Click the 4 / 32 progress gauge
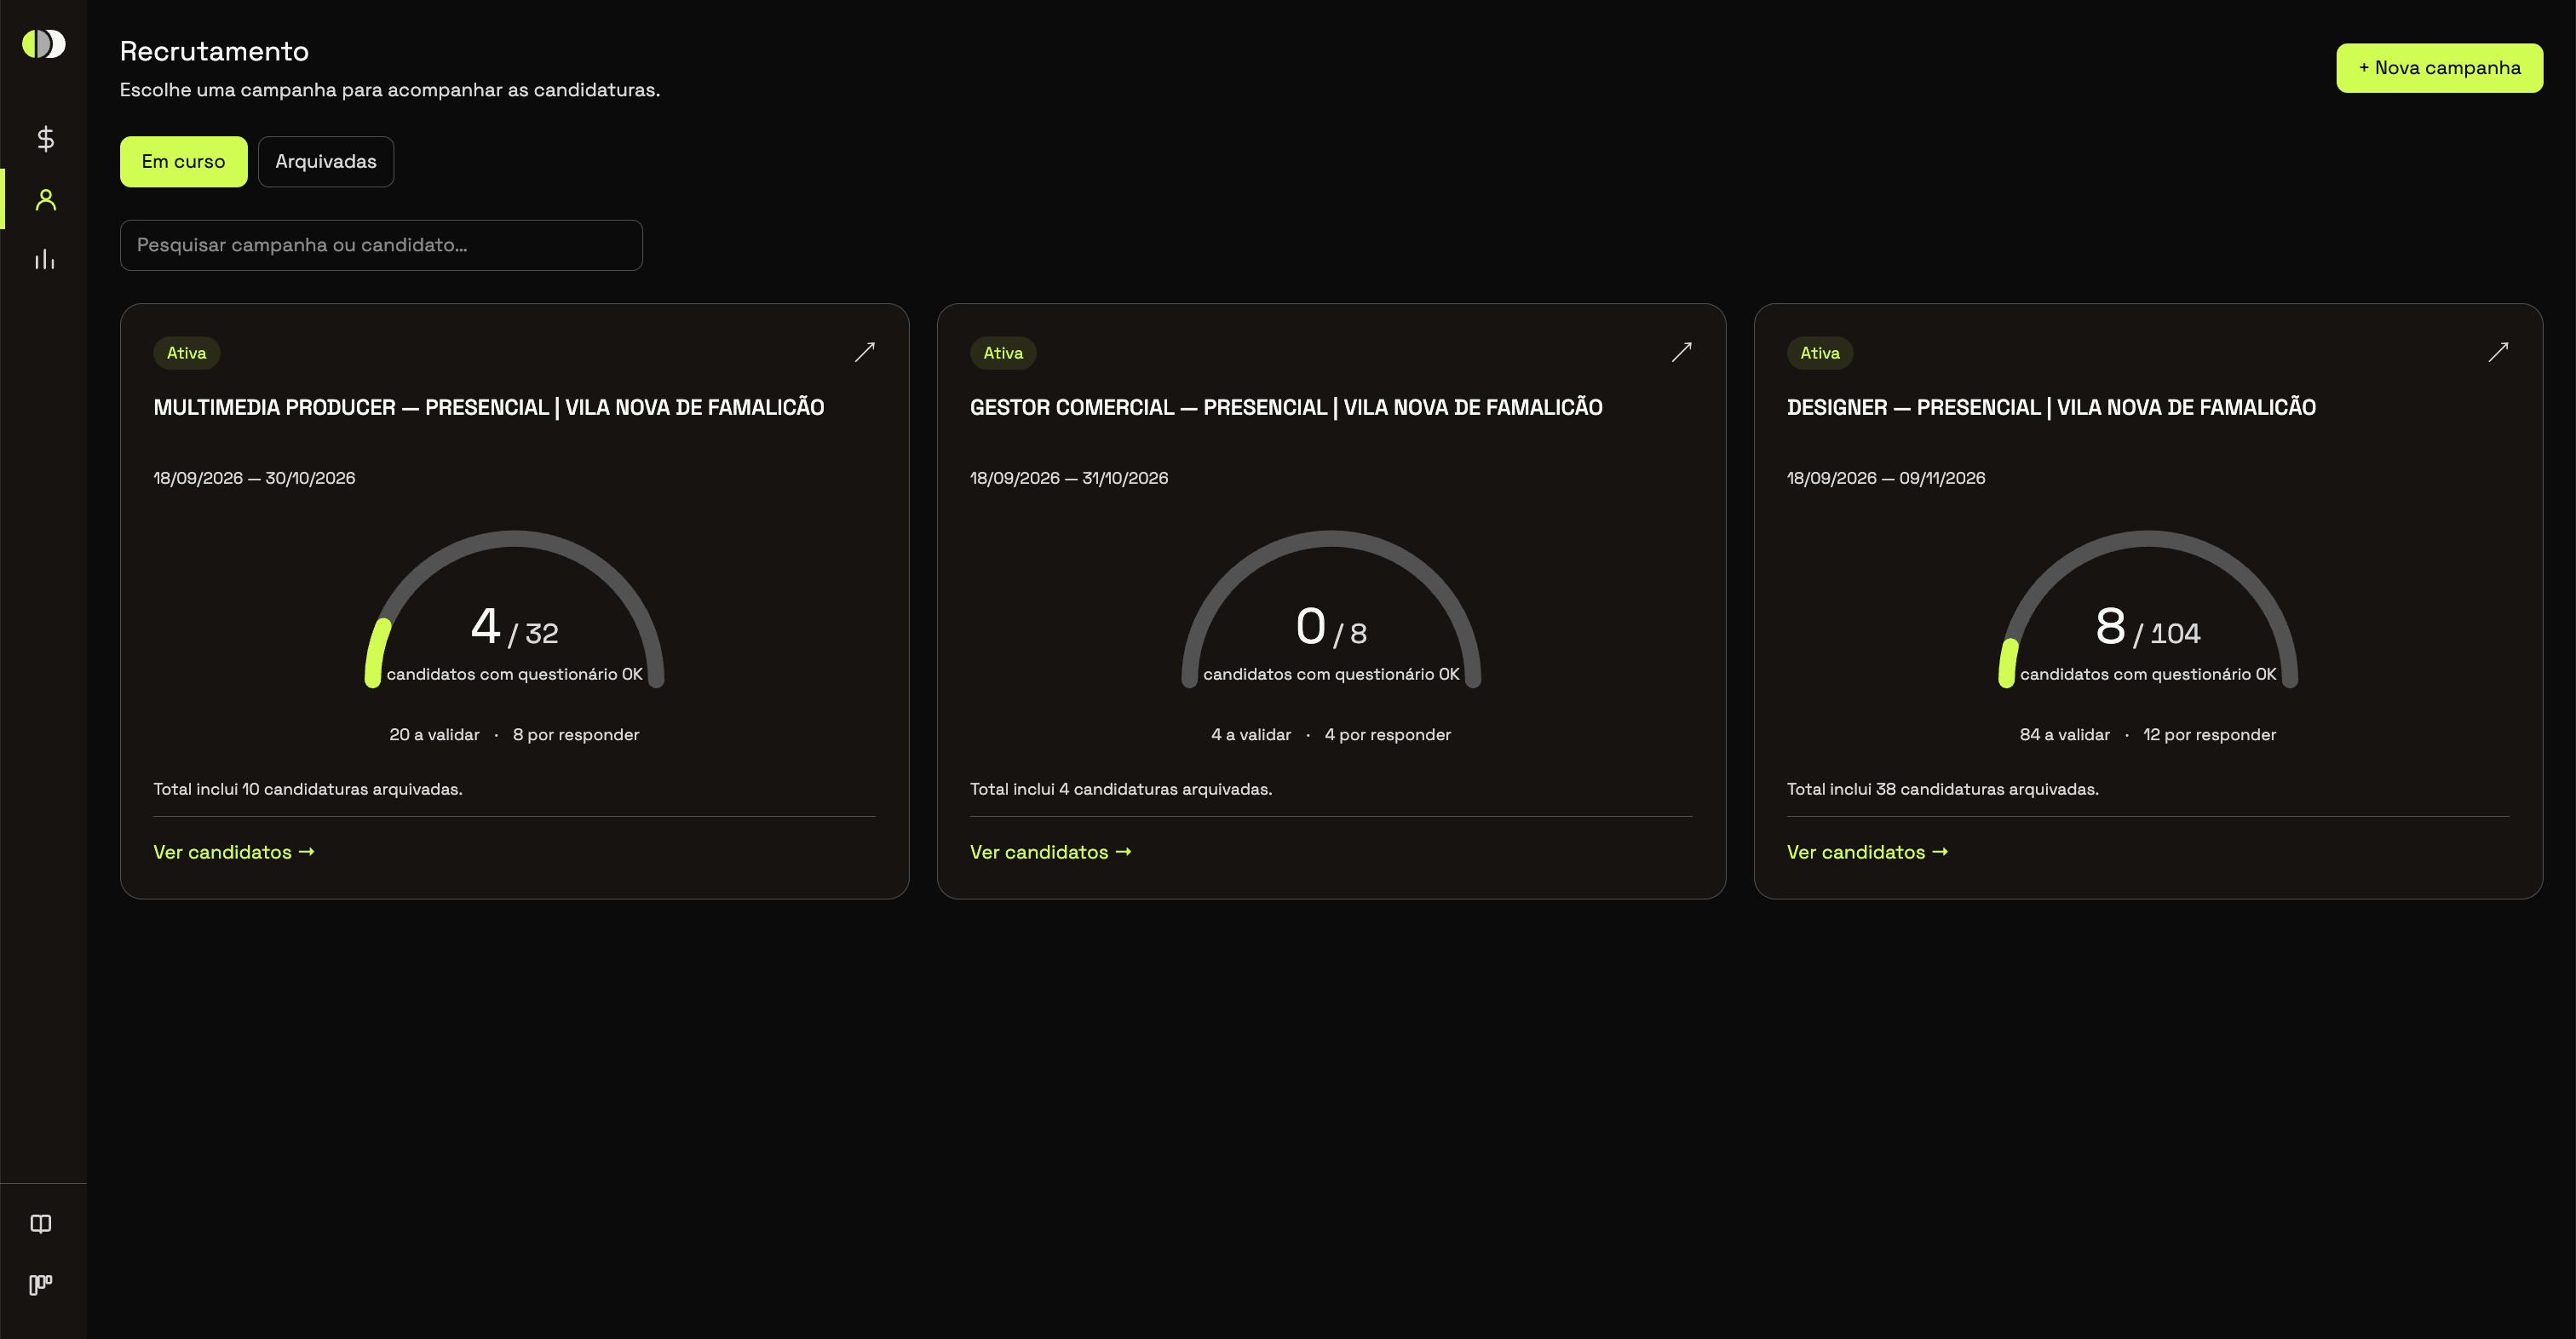 coord(514,609)
